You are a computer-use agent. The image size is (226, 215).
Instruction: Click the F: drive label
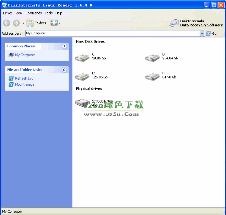tap(164, 73)
